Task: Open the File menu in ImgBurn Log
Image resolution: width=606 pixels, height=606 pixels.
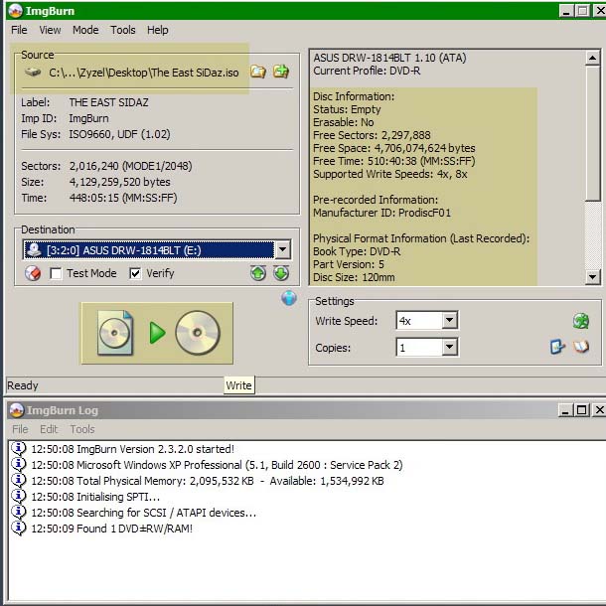Action: [20, 429]
